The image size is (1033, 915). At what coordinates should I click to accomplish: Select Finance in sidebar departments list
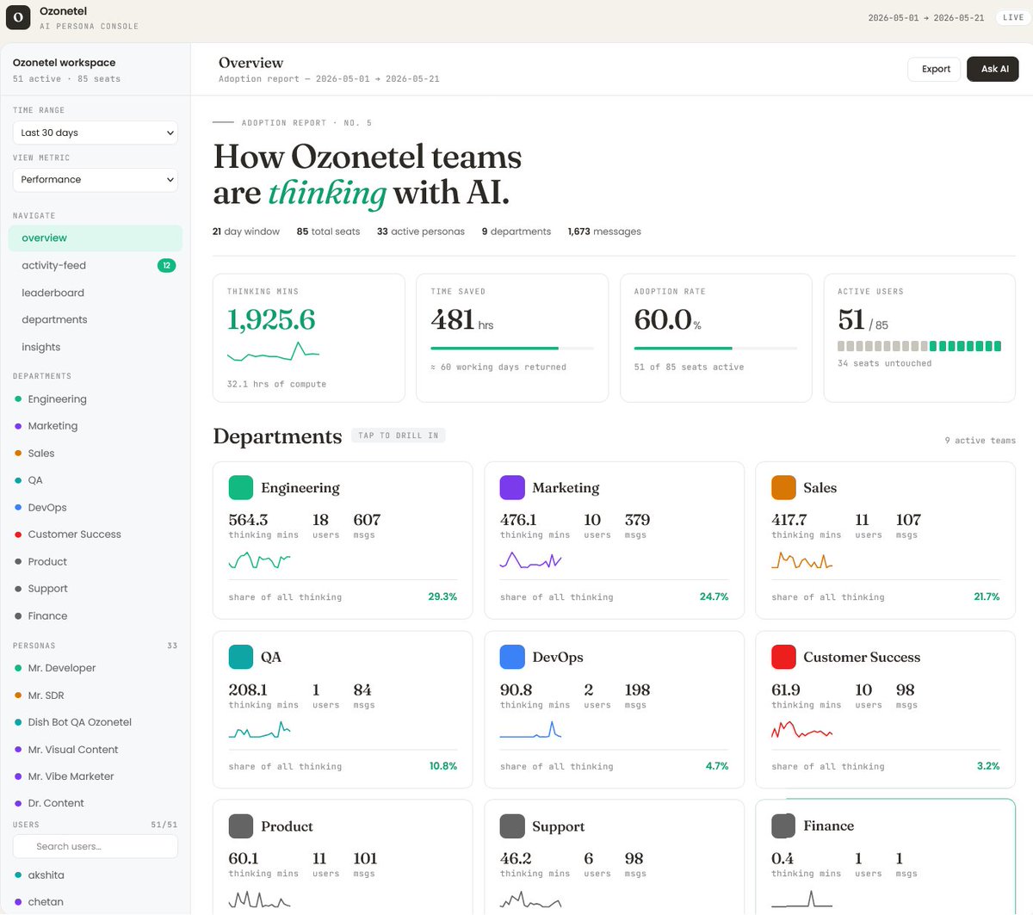(96, 616)
